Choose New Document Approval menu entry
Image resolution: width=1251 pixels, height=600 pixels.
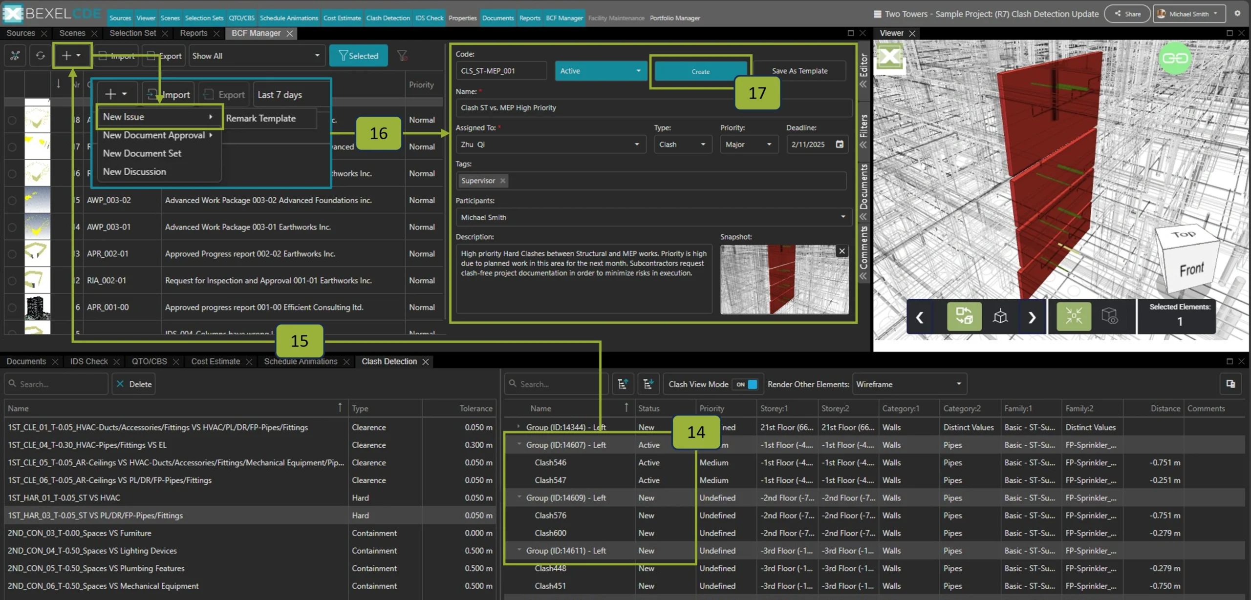(158, 135)
